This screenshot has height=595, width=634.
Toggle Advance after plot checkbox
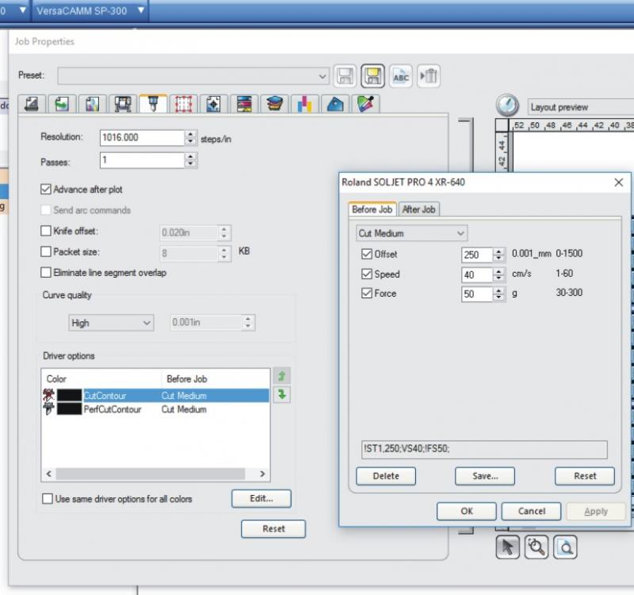pyautogui.click(x=46, y=189)
